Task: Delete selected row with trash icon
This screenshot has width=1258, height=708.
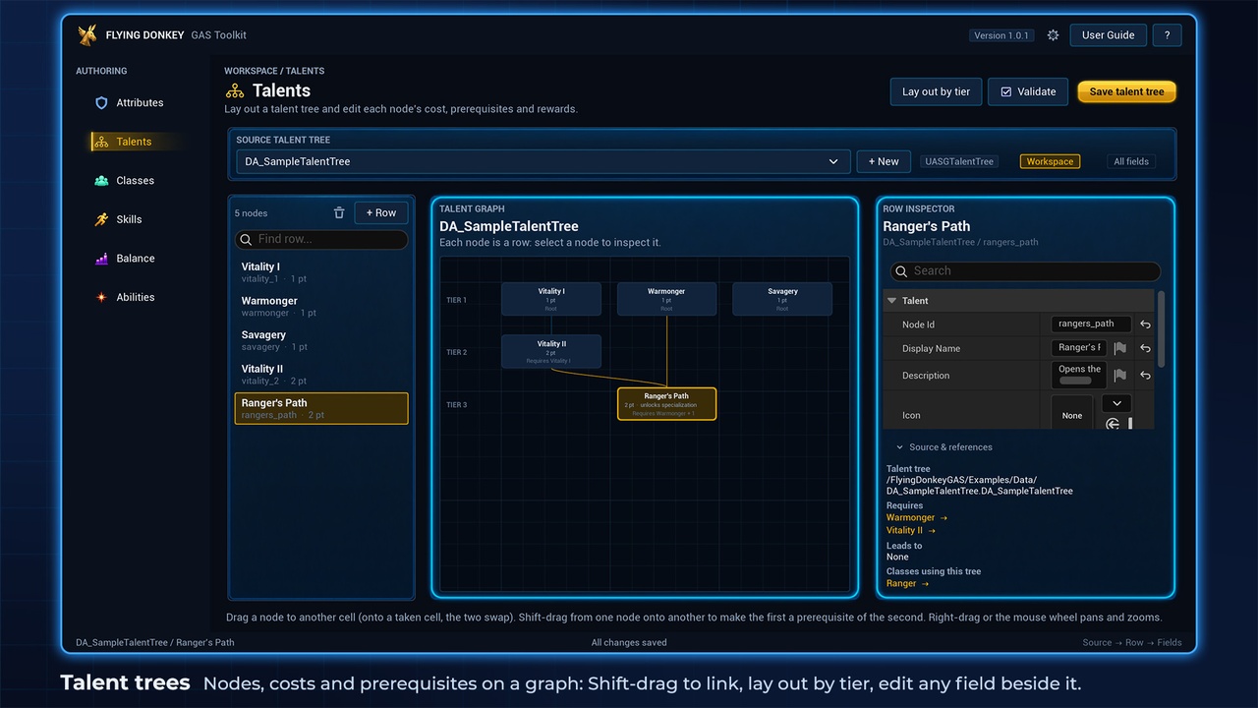Action: tap(339, 212)
